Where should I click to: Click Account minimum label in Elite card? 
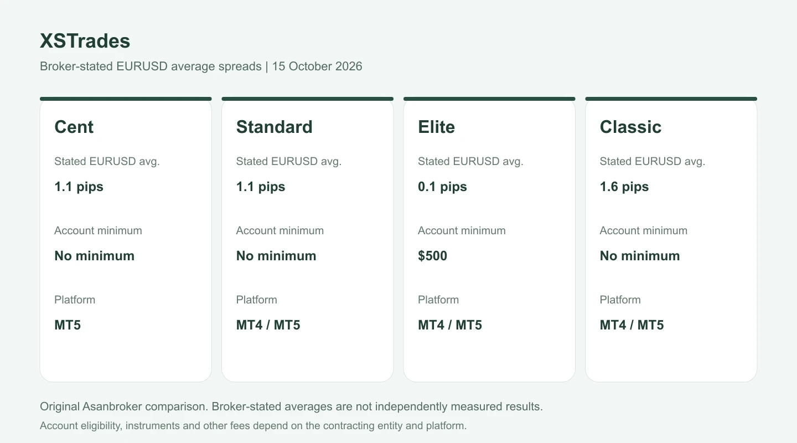pos(462,231)
